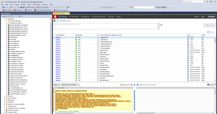Click the arrow icon between database versions

pos(134,85)
